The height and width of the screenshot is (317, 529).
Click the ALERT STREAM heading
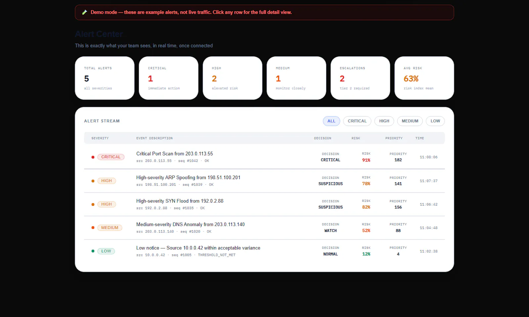[102, 121]
